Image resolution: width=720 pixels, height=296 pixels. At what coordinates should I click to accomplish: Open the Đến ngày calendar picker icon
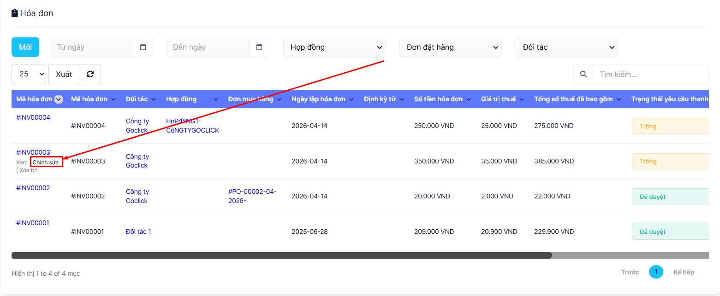(259, 47)
